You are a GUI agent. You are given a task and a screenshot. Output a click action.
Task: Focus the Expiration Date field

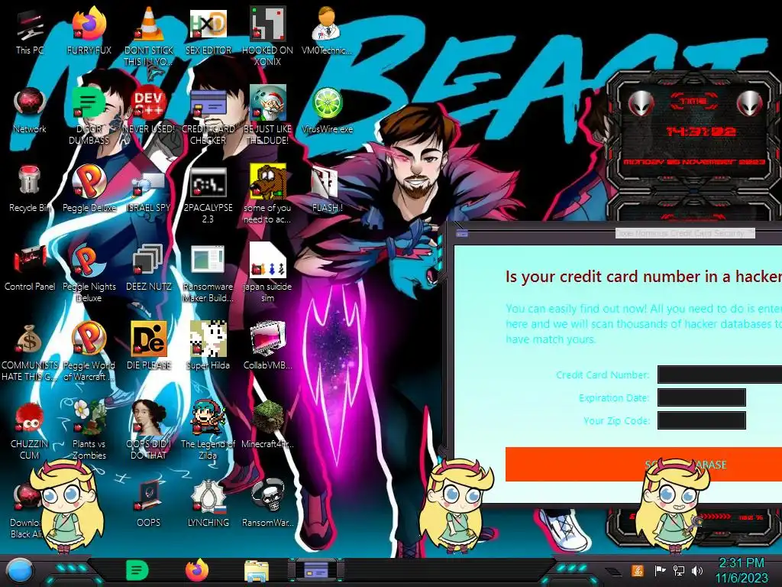(x=702, y=397)
